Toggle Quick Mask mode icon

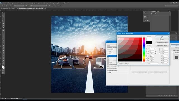(3, 70)
